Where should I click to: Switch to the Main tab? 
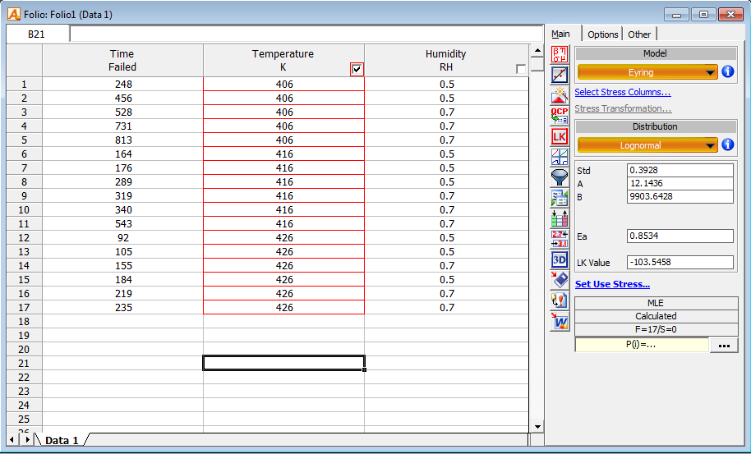560,34
